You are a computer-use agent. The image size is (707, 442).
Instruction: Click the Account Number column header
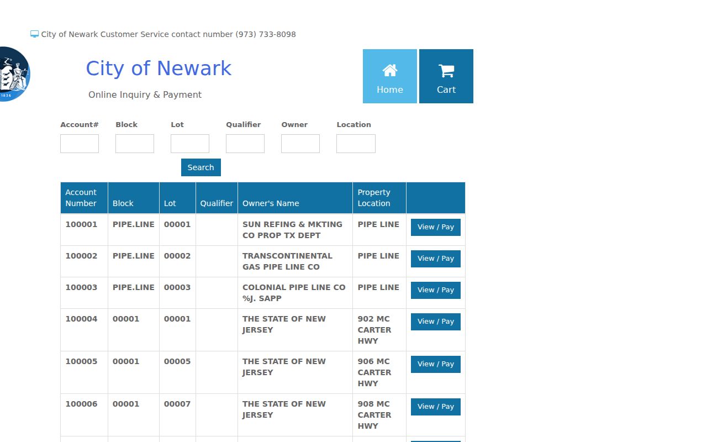pos(84,198)
